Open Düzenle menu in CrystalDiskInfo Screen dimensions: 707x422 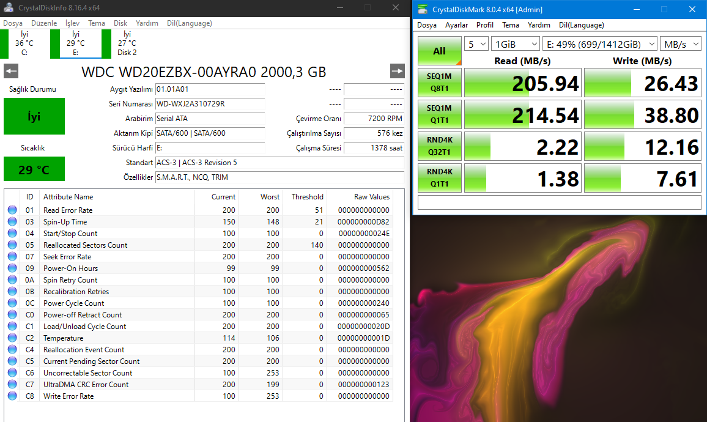pyautogui.click(x=44, y=23)
